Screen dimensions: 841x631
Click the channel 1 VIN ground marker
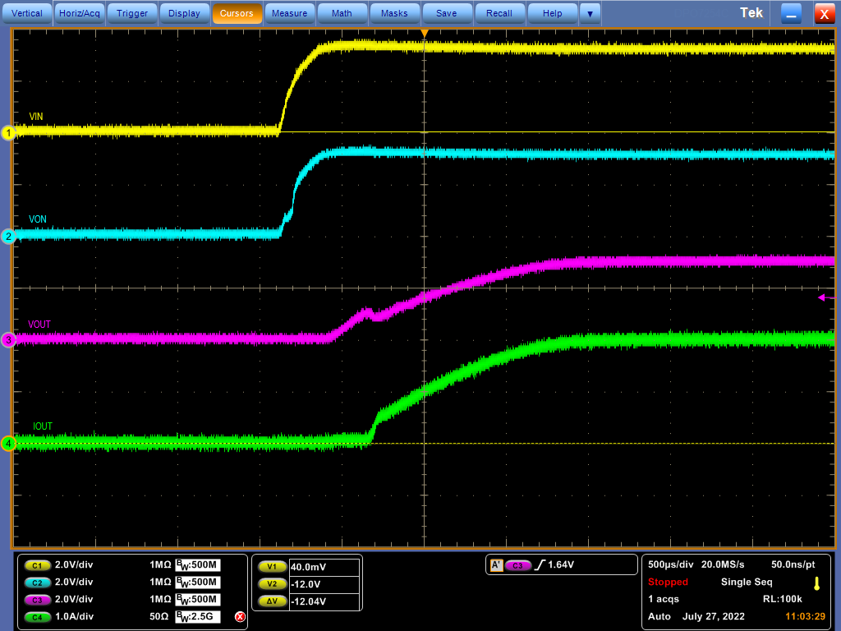[8, 133]
